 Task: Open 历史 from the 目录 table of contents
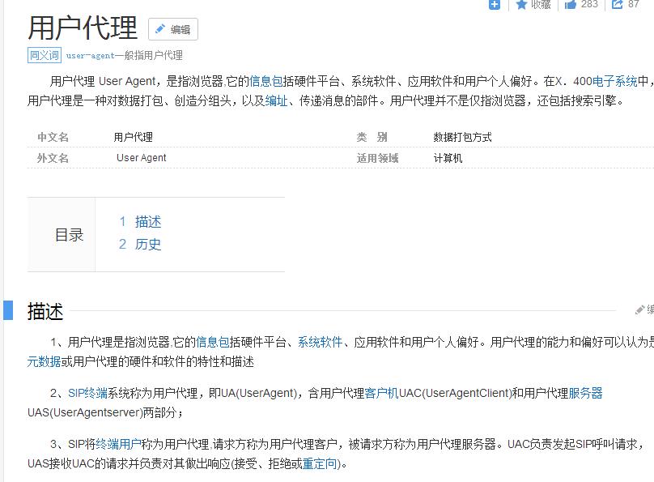pyautogui.click(x=147, y=244)
